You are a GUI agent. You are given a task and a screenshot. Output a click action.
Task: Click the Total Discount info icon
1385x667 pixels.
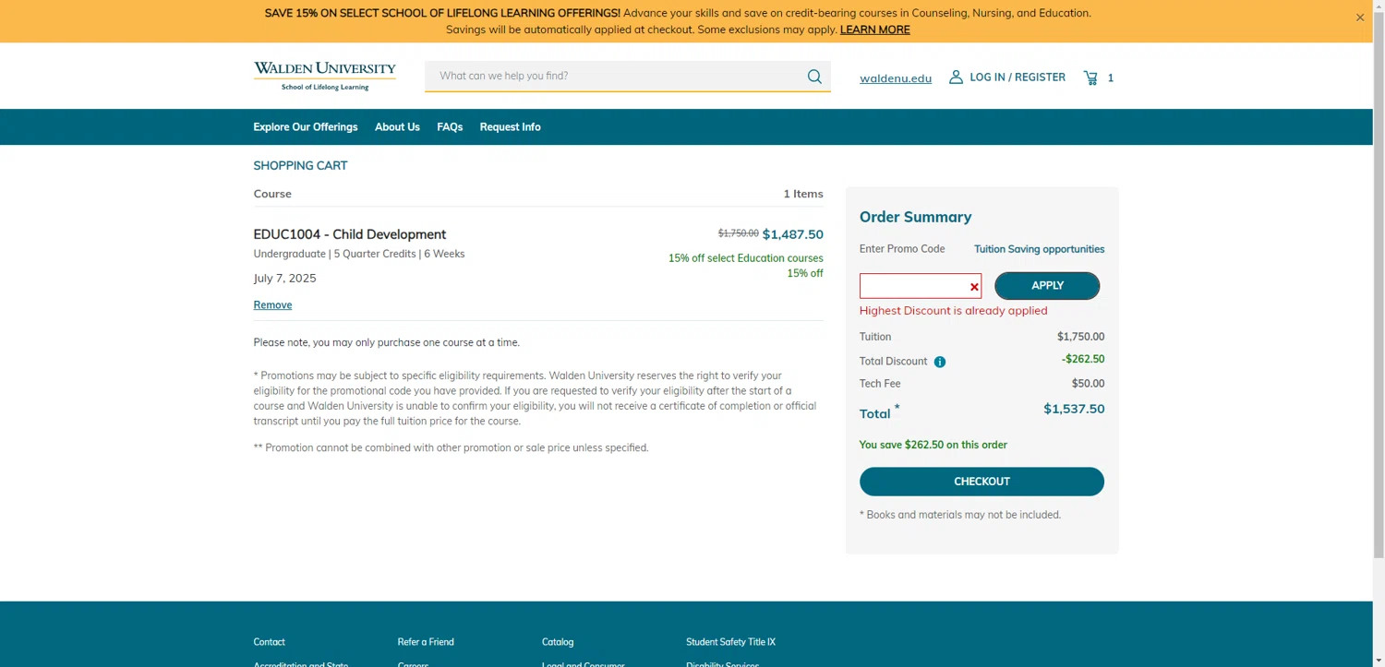point(940,362)
